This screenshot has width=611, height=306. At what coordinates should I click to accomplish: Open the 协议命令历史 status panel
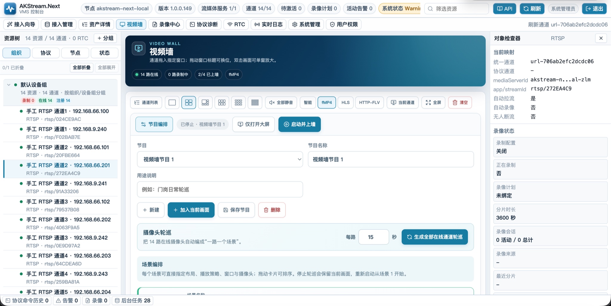pos(27,300)
